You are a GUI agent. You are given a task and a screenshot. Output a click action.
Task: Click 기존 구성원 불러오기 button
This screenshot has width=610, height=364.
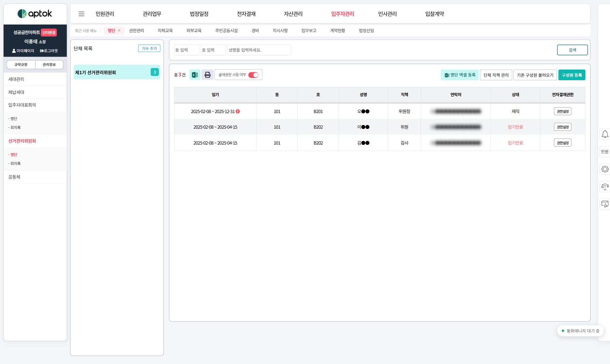(535, 75)
